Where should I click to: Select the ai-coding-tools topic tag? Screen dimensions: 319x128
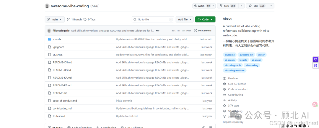(x=233, y=65)
